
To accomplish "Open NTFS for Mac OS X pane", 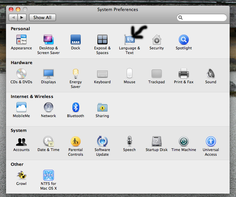I will pyautogui.click(x=49, y=175).
